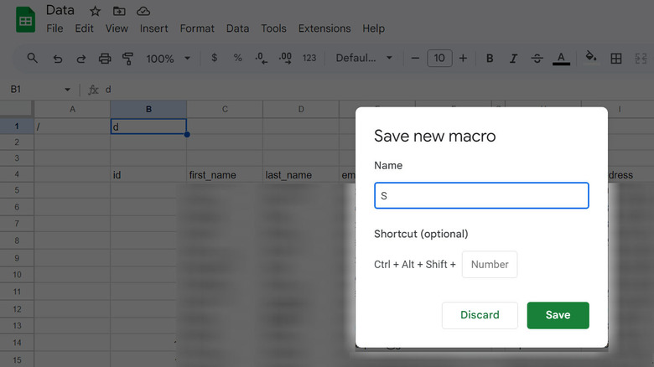The width and height of the screenshot is (654, 367).
Task: Save the new macro
Action: (x=558, y=315)
